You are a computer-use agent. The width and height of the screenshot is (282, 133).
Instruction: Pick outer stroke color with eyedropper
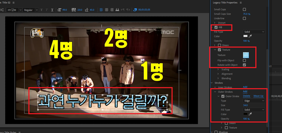[x=250, y=114]
